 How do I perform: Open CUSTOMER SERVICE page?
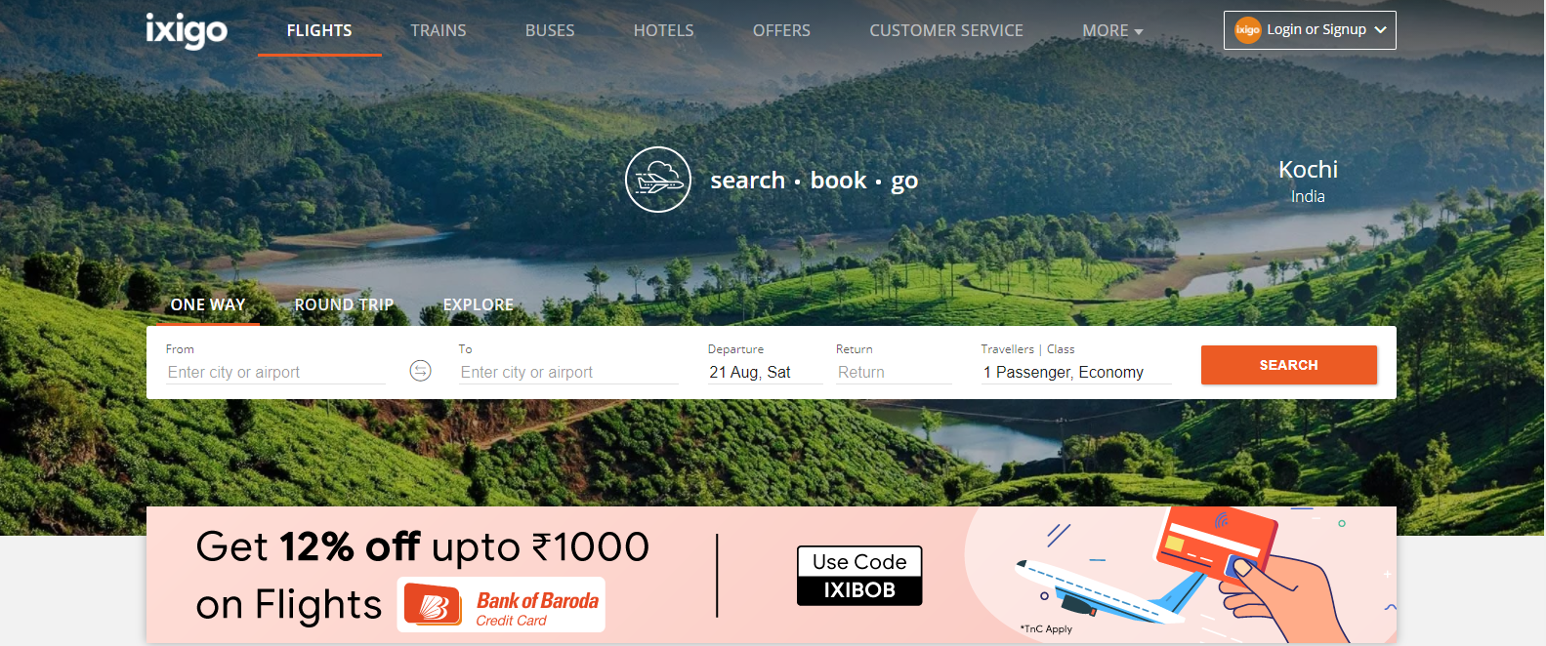coord(946,31)
